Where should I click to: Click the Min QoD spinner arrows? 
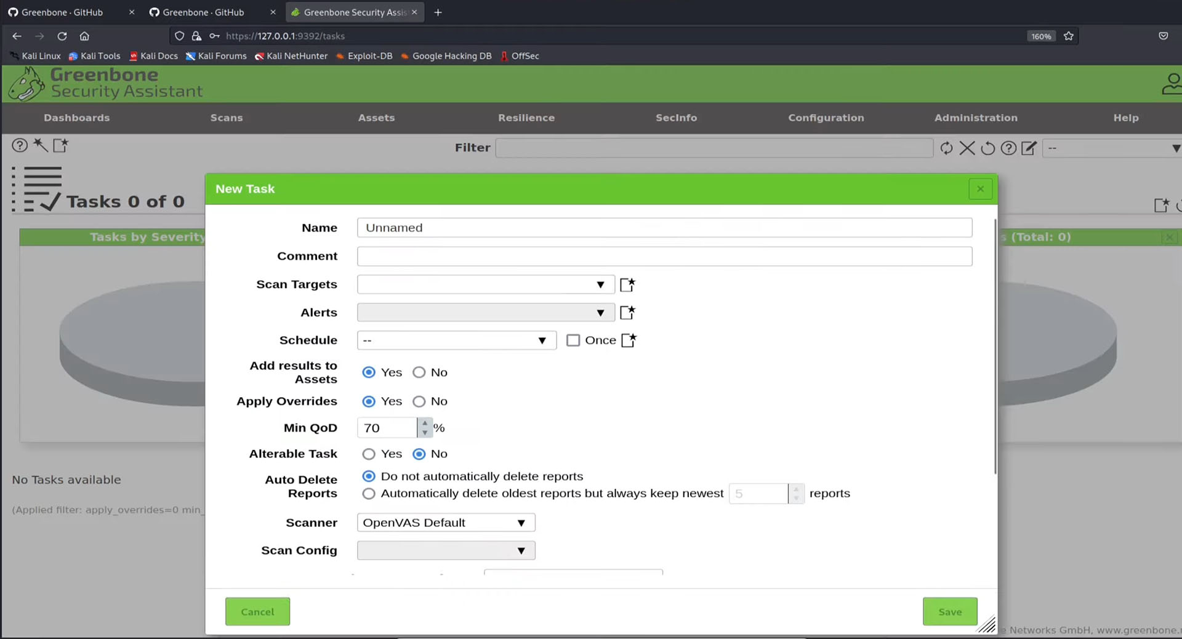tap(425, 428)
